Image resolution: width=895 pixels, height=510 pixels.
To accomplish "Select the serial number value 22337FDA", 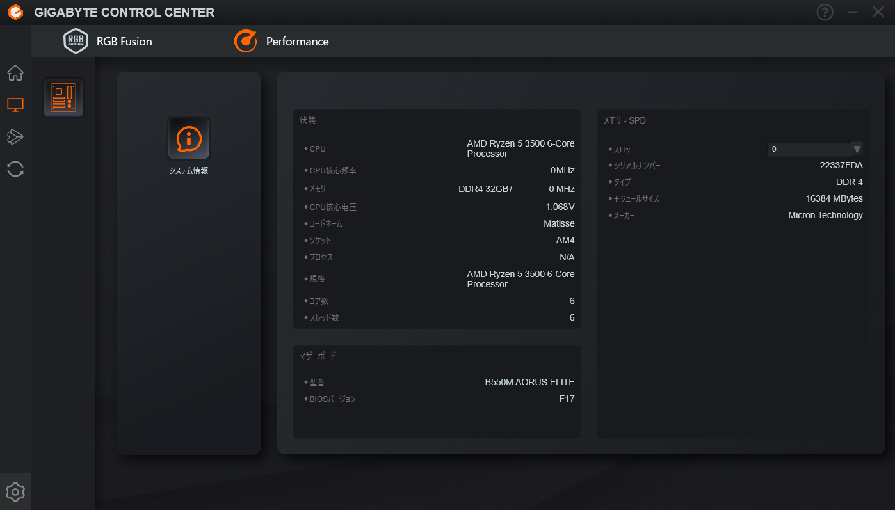I will (x=841, y=165).
